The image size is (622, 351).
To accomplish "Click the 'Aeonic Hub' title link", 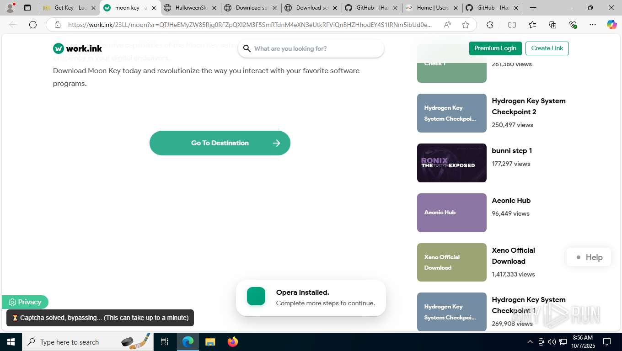I will click(x=511, y=201).
